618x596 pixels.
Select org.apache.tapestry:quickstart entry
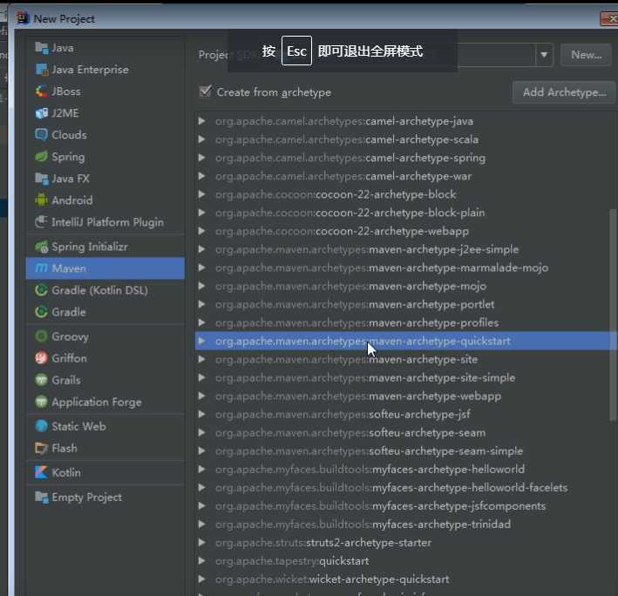pyautogui.click(x=292, y=561)
